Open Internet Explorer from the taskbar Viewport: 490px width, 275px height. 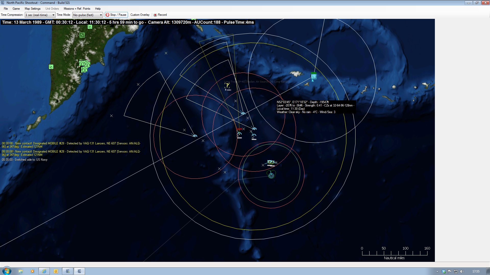(x=44, y=271)
